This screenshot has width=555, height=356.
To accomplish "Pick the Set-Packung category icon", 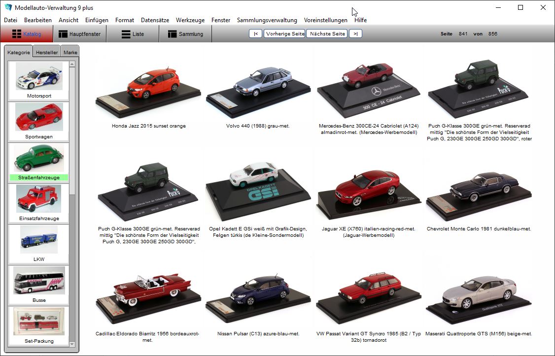I will pyautogui.click(x=39, y=322).
